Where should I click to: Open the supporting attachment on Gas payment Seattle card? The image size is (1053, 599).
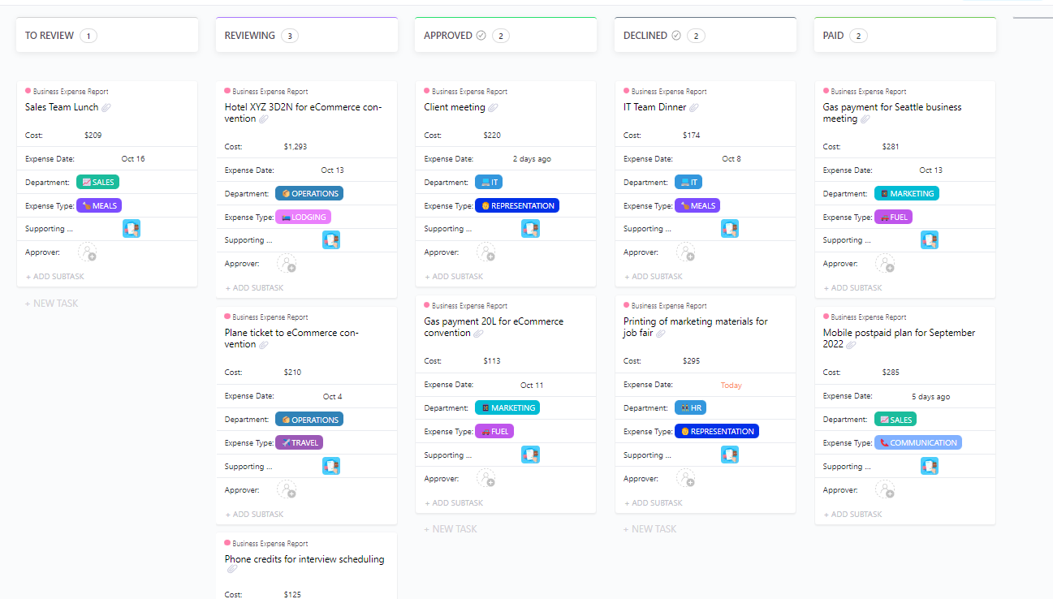click(x=930, y=239)
